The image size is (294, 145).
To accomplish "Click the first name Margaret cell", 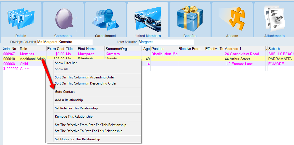I will tap(91, 54).
